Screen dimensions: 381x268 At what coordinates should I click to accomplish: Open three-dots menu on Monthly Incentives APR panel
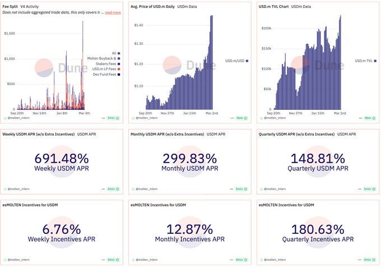coord(230,260)
